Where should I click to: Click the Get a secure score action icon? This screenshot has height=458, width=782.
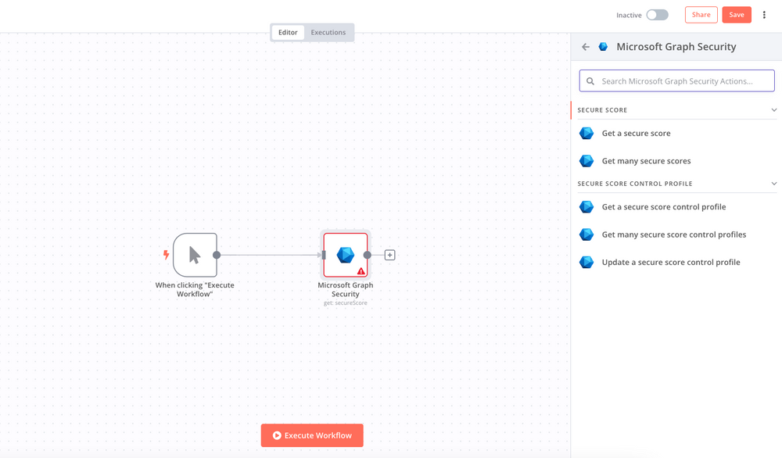point(586,133)
